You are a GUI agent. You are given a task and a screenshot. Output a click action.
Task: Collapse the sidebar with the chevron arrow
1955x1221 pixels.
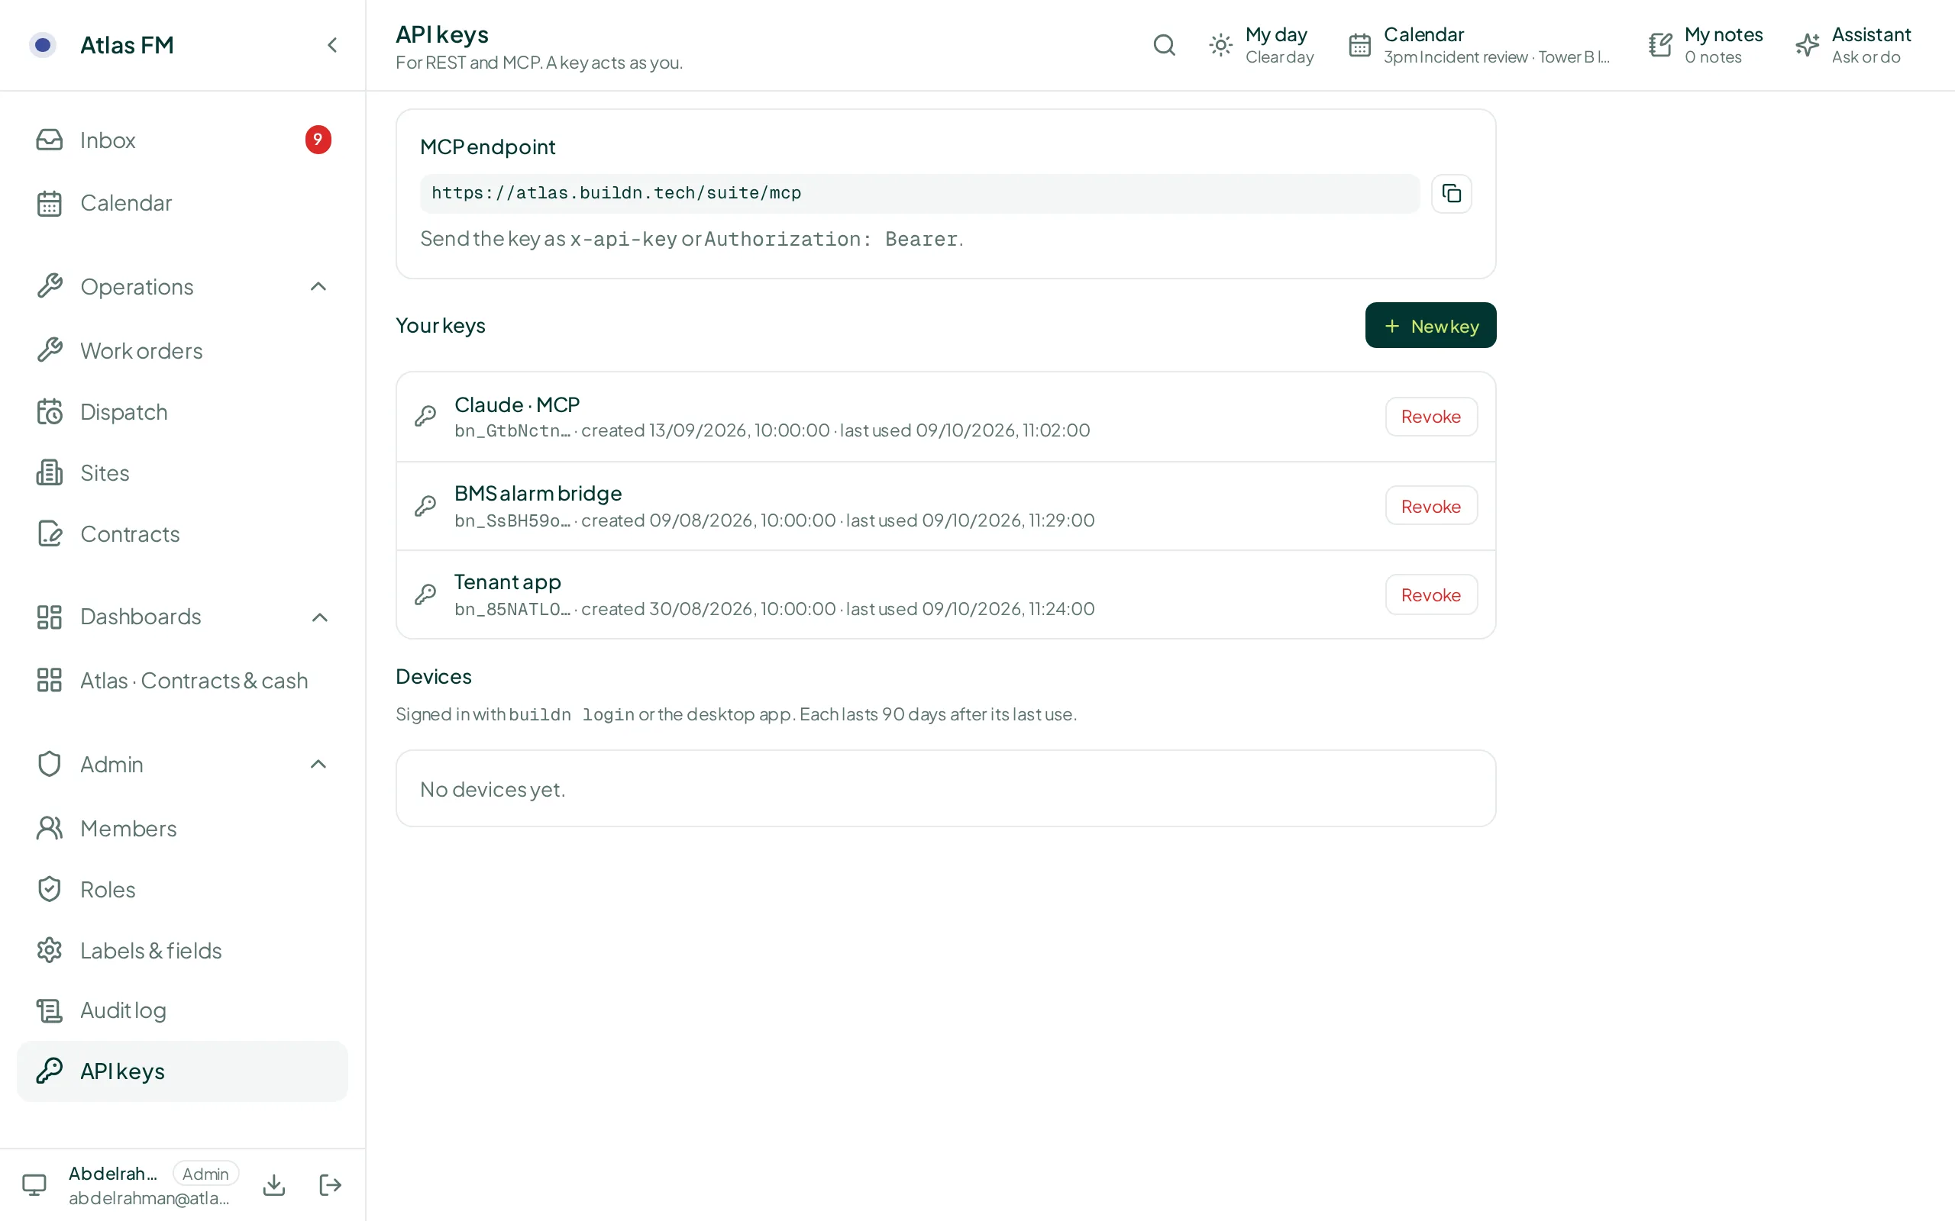pyautogui.click(x=332, y=45)
